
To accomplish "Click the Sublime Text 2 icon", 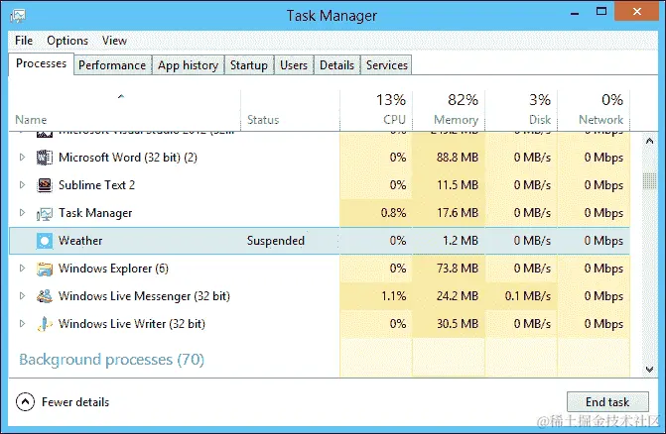I will 45,185.
